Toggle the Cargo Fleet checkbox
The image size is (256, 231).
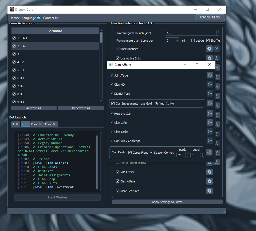130,152
